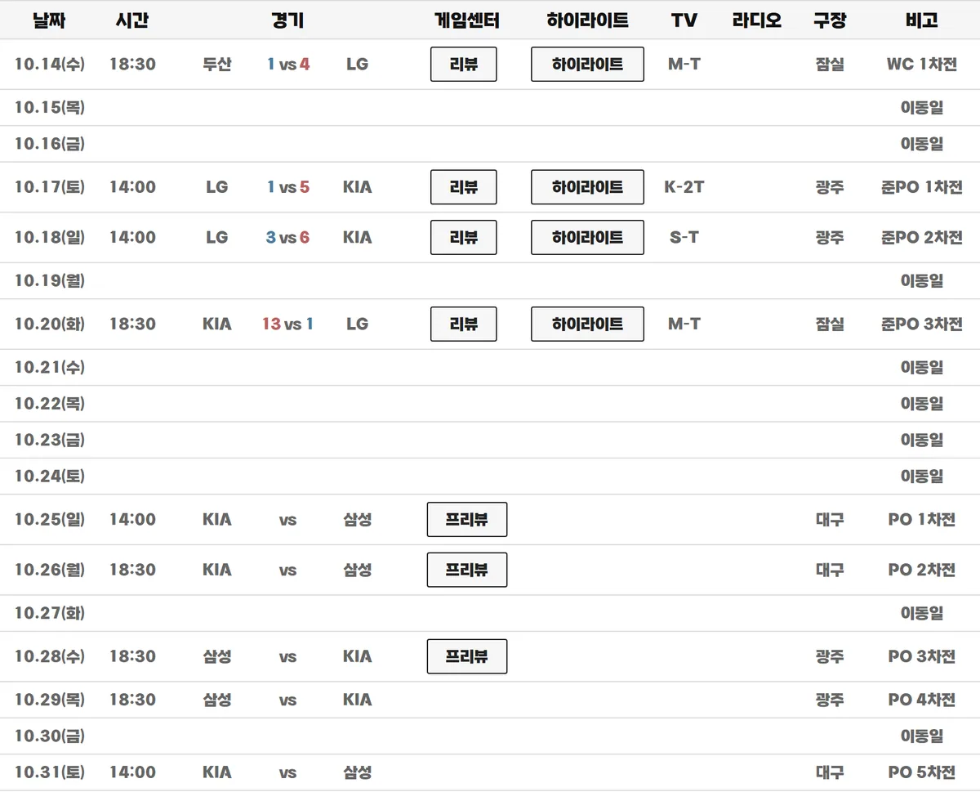
Task: Click the 14:00 time on the 10.18 row
Action: [132, 238]
